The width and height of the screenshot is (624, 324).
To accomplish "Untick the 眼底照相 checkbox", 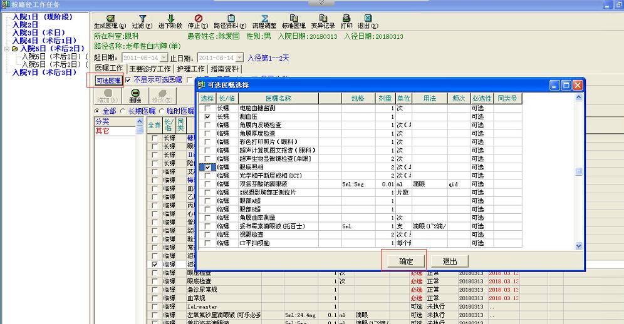I will pyautogui.click(x=207, y=168).
